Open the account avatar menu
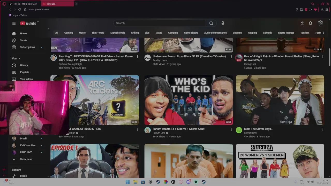331x186 pixels. click(320, 23)
